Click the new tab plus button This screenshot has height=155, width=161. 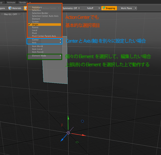pos(30,2)
